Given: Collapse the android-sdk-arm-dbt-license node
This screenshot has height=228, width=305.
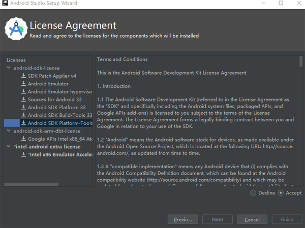Looking at the screenshot, I should tap(8, 131).
